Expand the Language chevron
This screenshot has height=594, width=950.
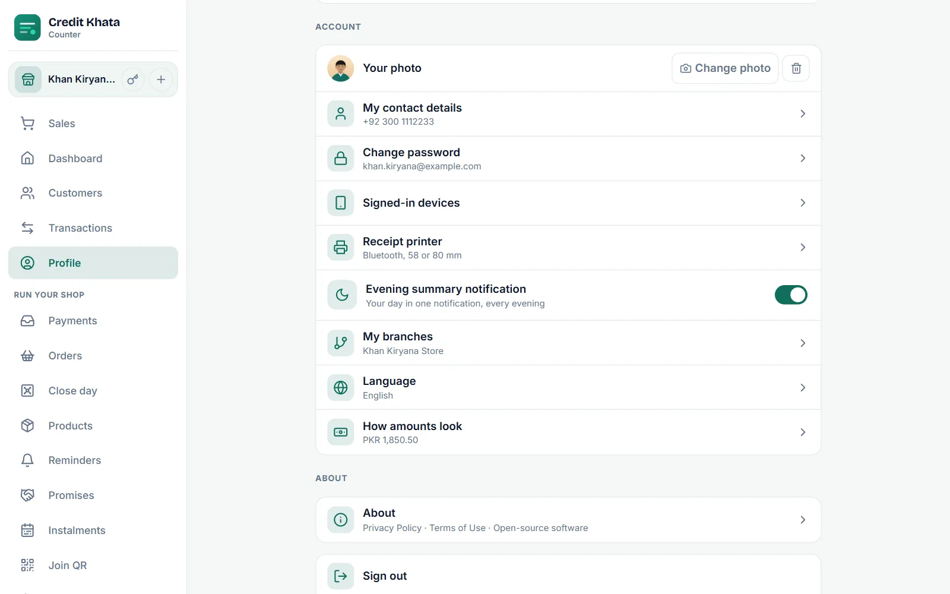[x=803, y=388]
